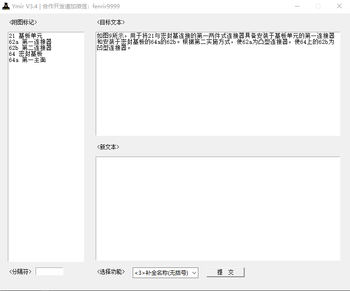This screenshot has width=350, height=291.
Task: Click the 提交 button
Action: coord(225,273)
